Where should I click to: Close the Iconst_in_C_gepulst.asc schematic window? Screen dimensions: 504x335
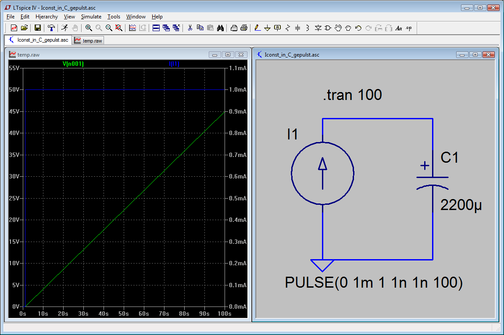click(x=489, y=55)
